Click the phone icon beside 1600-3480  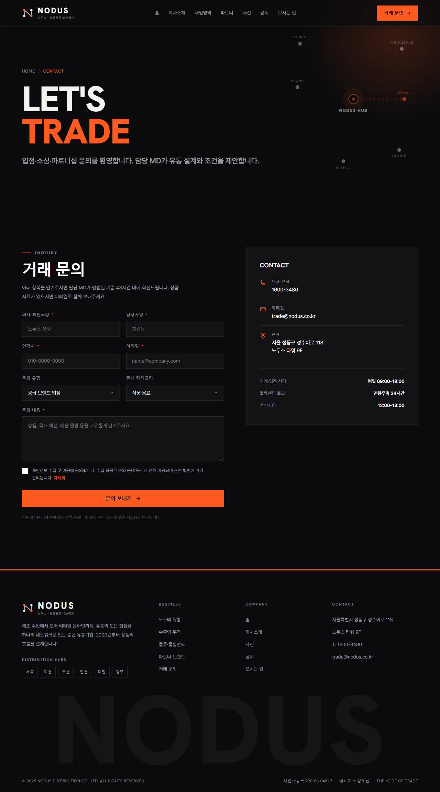pyautogui.click(x=263, y=283)
